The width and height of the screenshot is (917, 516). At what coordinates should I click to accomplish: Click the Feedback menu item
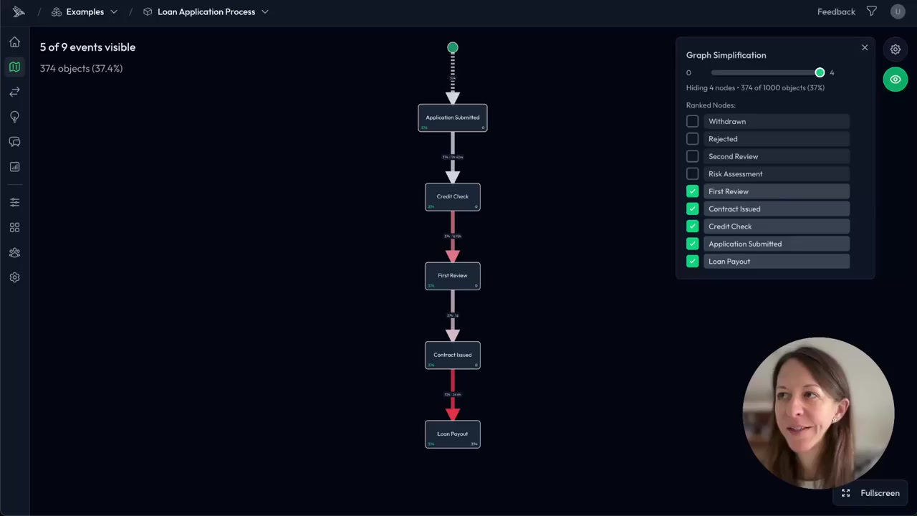tap(836, 11)
